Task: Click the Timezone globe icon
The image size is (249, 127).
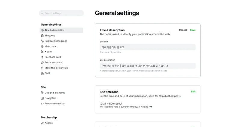Action: click(42, 36)
